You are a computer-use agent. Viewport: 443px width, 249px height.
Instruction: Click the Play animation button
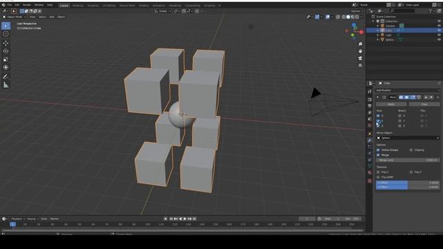tap(185, 219)
